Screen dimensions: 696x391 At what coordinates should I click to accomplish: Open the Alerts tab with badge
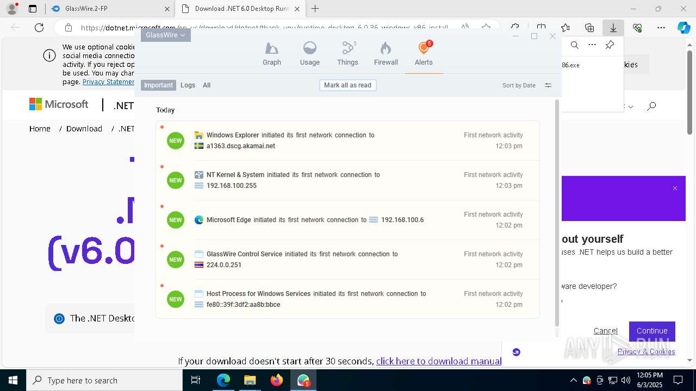[424, 54]
